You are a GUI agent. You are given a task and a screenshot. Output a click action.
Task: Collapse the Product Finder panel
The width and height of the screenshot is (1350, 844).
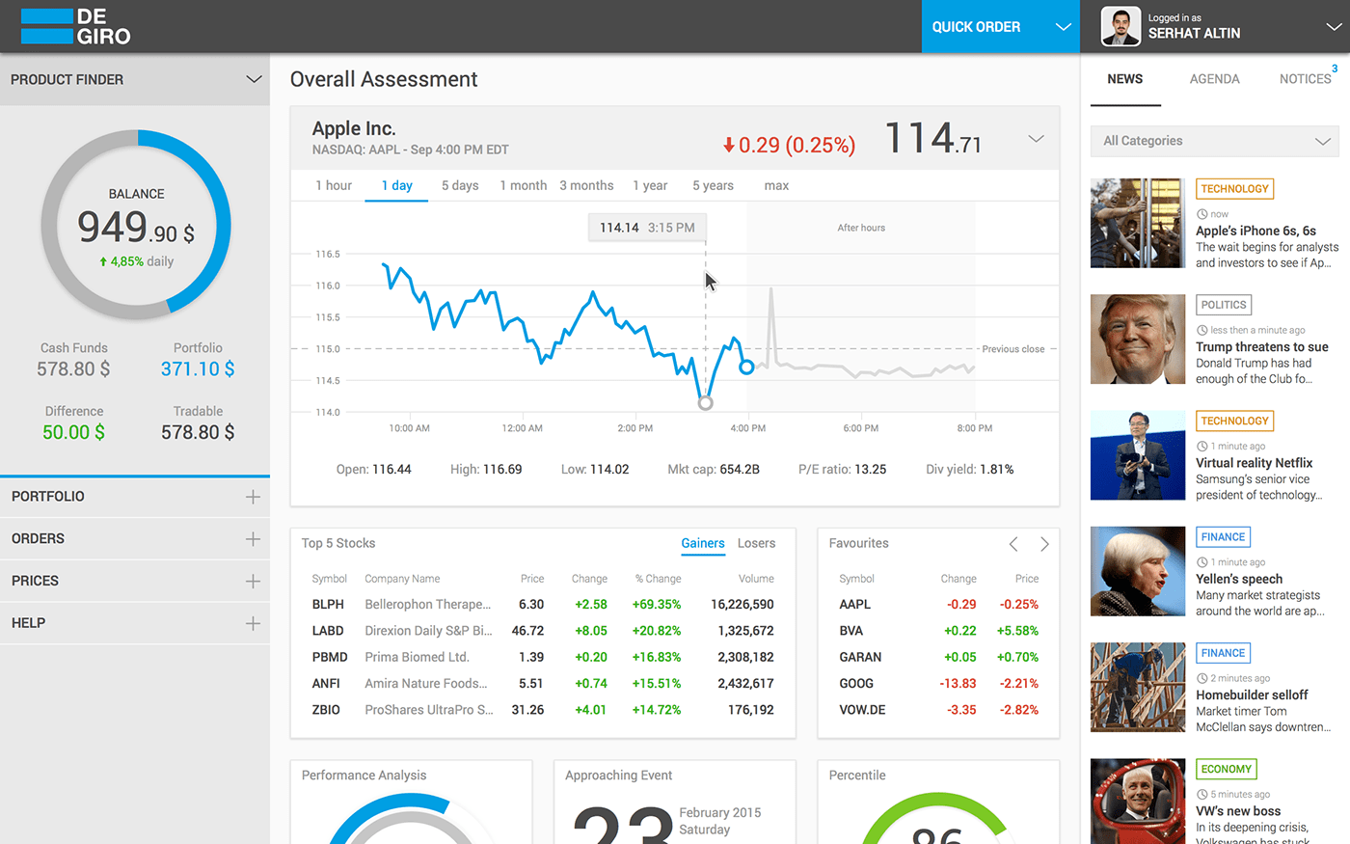click(254, 79)
